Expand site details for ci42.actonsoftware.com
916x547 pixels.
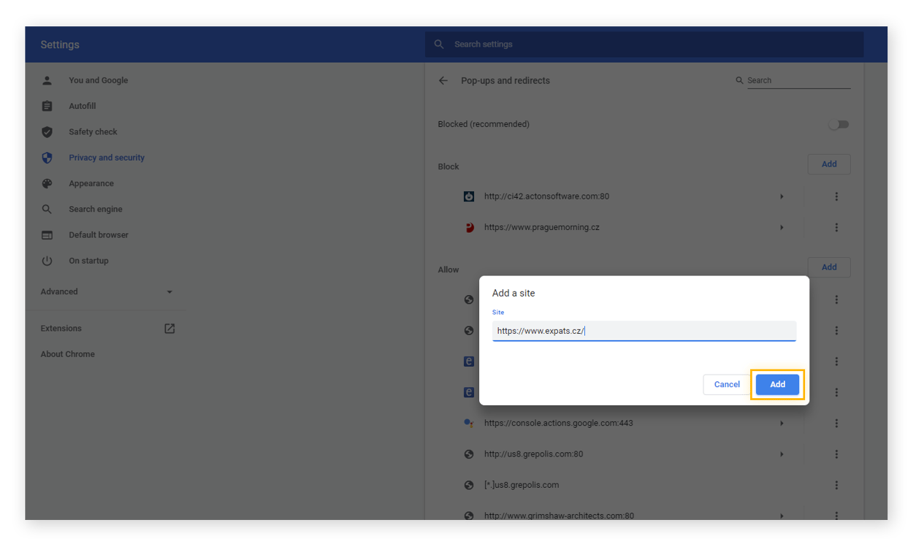tap(782, 196)
